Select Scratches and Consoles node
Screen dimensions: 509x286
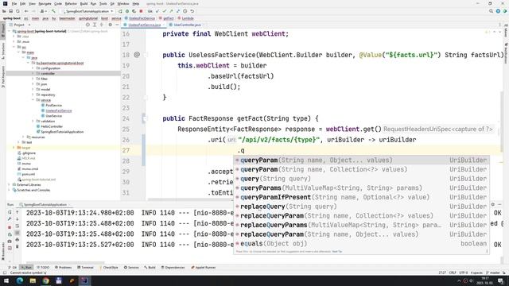pos(33,190)
